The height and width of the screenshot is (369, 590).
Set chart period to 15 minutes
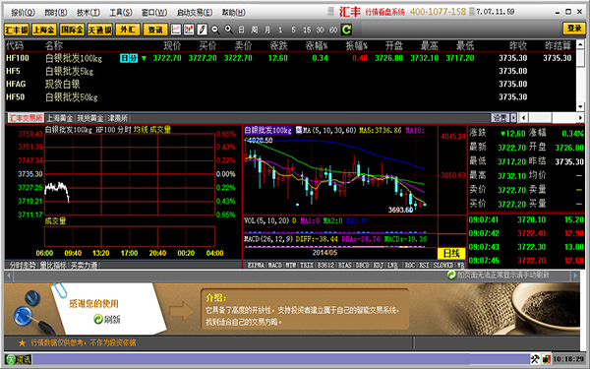307,30
